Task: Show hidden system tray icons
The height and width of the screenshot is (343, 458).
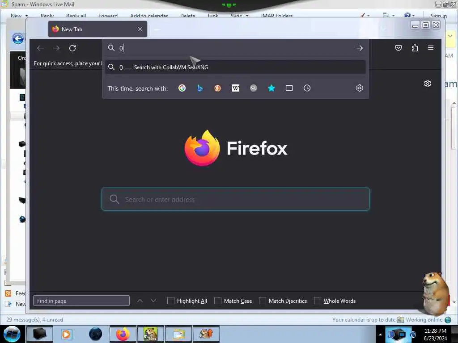Action: pyautogui.click(x=380, y=335)
